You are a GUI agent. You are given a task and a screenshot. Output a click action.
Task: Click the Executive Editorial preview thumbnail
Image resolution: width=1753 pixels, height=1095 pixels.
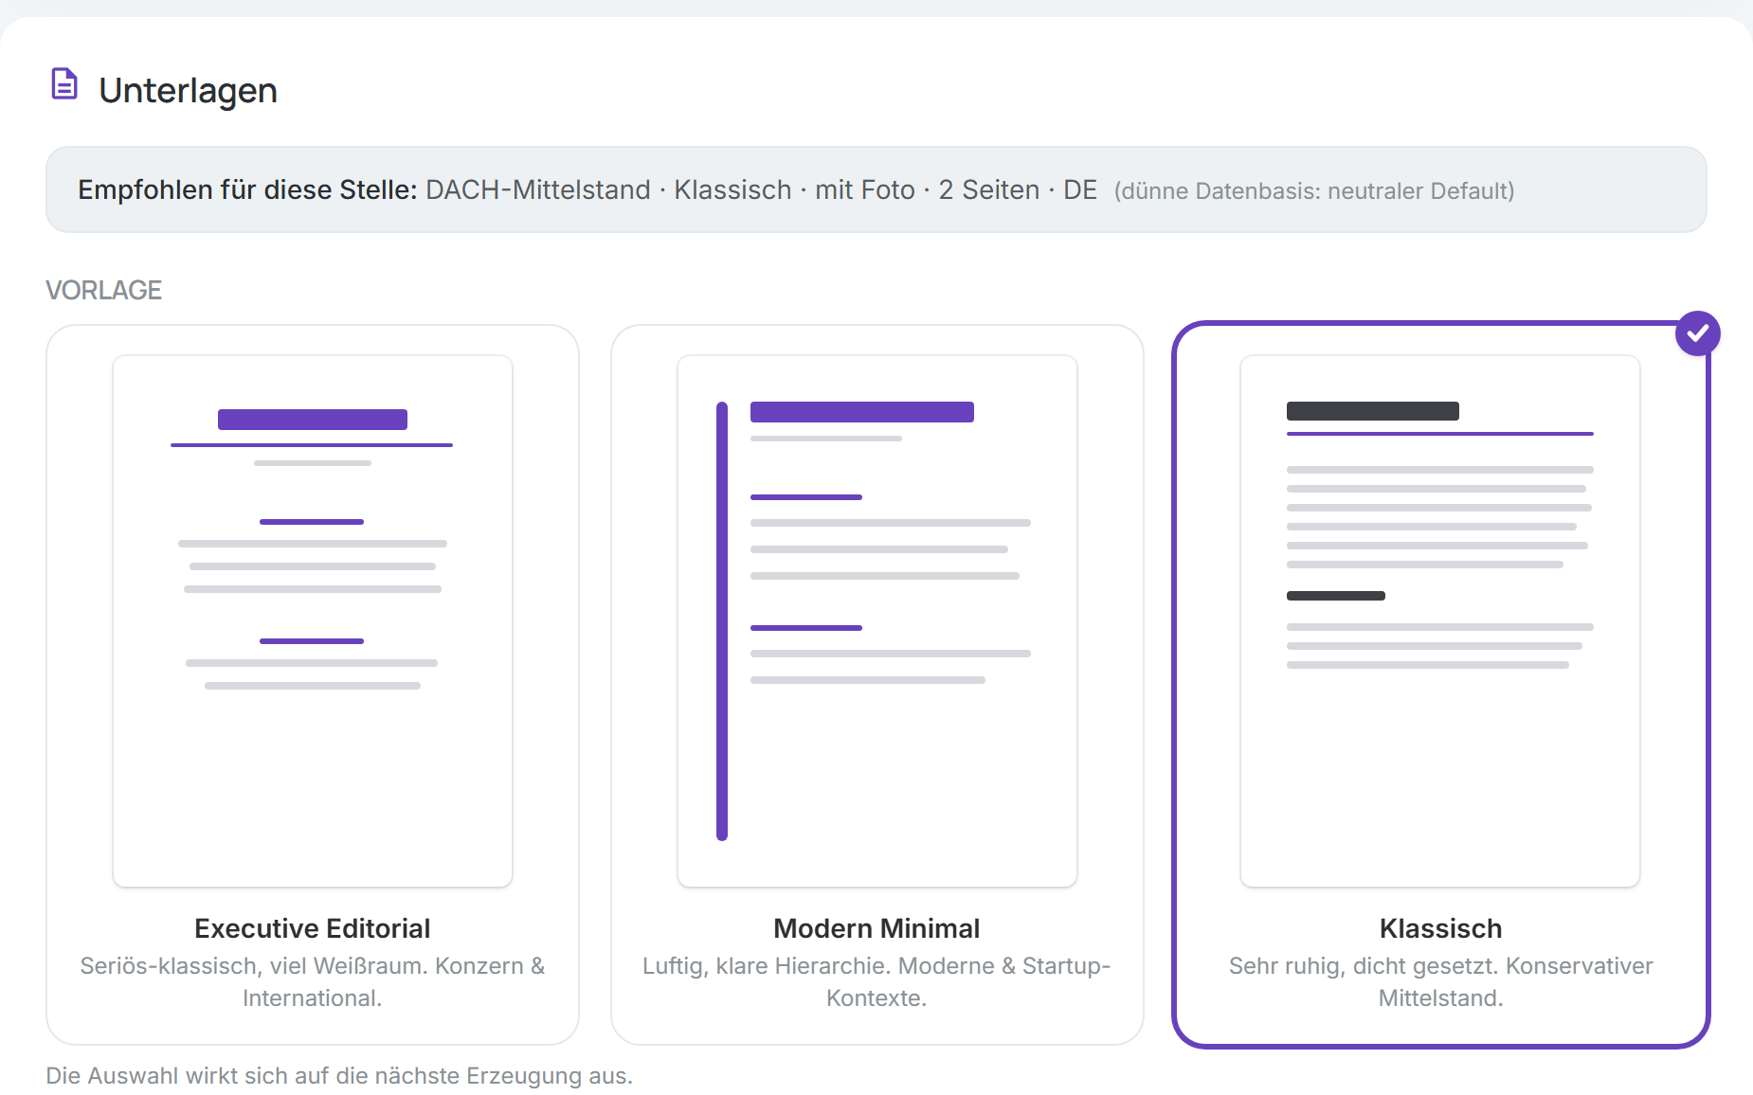click(313, 621)
